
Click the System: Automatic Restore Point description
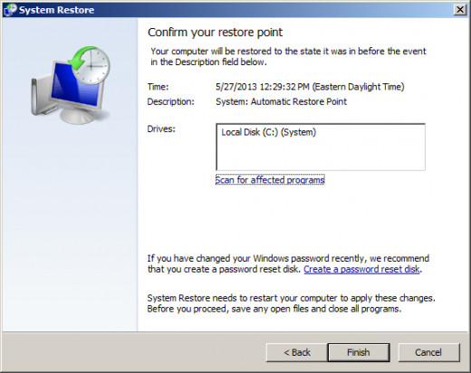(281, 101)
